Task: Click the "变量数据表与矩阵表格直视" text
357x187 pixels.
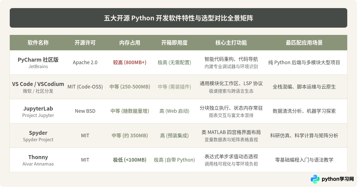Action: (231, 140)
